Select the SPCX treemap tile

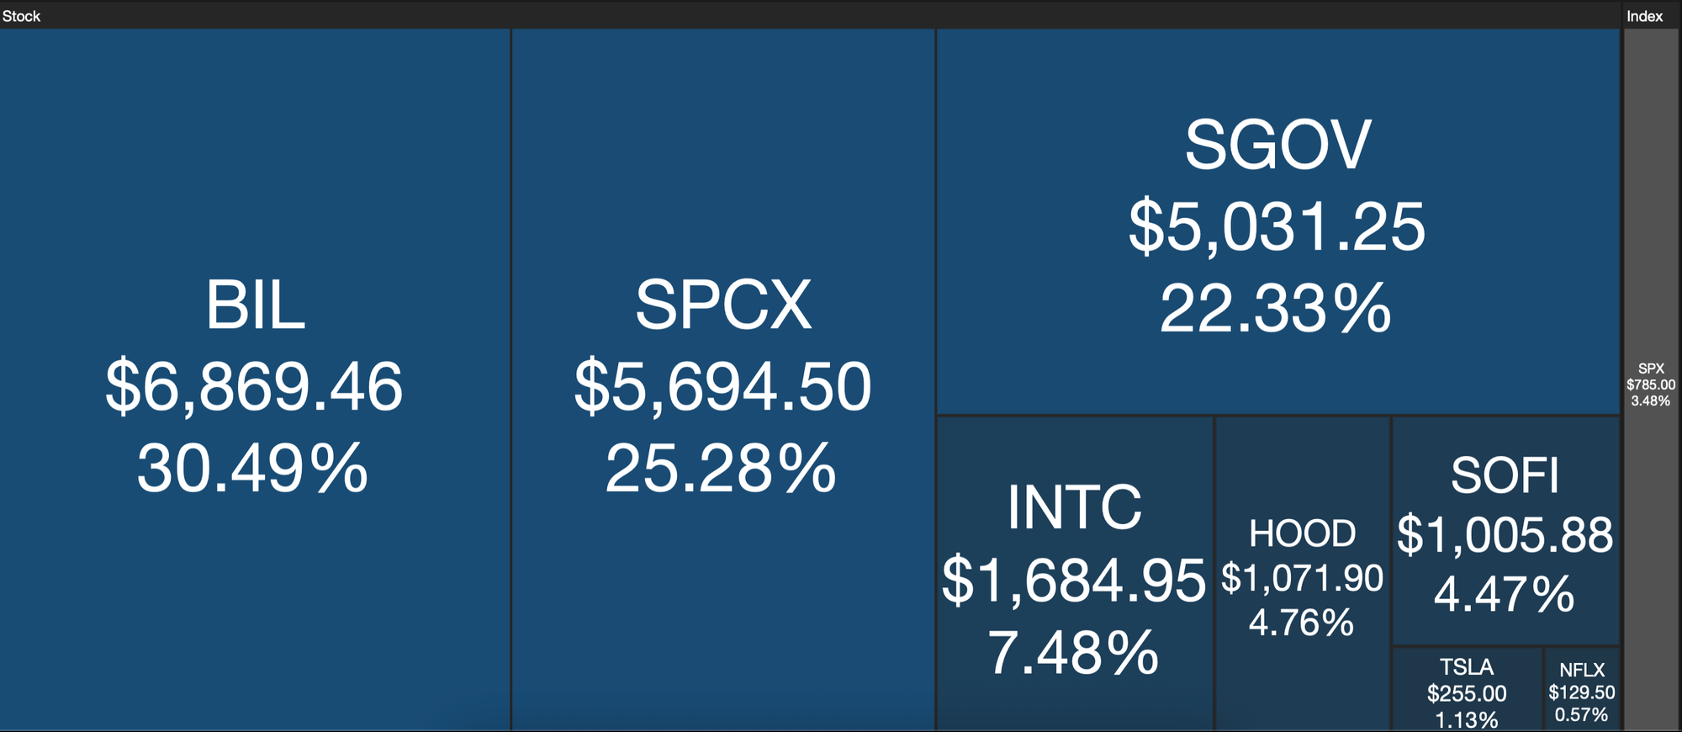pyautogui.click(x=723, y=379)
